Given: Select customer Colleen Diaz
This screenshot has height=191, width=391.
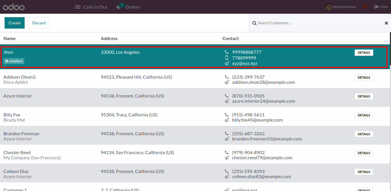Looking at the screenshot, I should (x=16, y=171).
